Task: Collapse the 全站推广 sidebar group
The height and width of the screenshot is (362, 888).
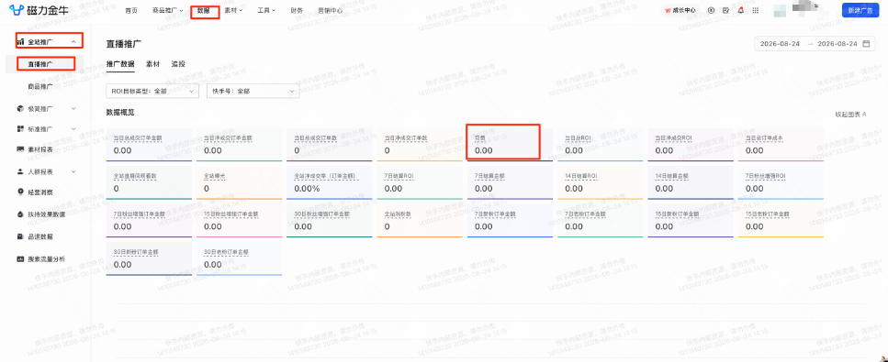Action: pos(73,42)
